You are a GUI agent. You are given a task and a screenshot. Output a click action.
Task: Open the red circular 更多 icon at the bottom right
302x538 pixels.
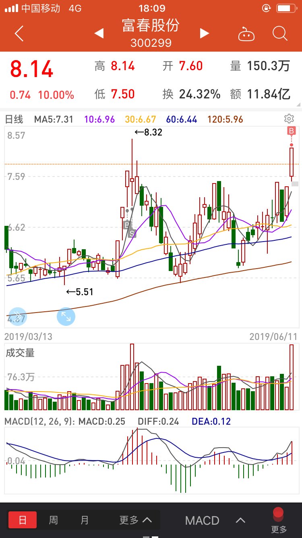coord(279,520)
